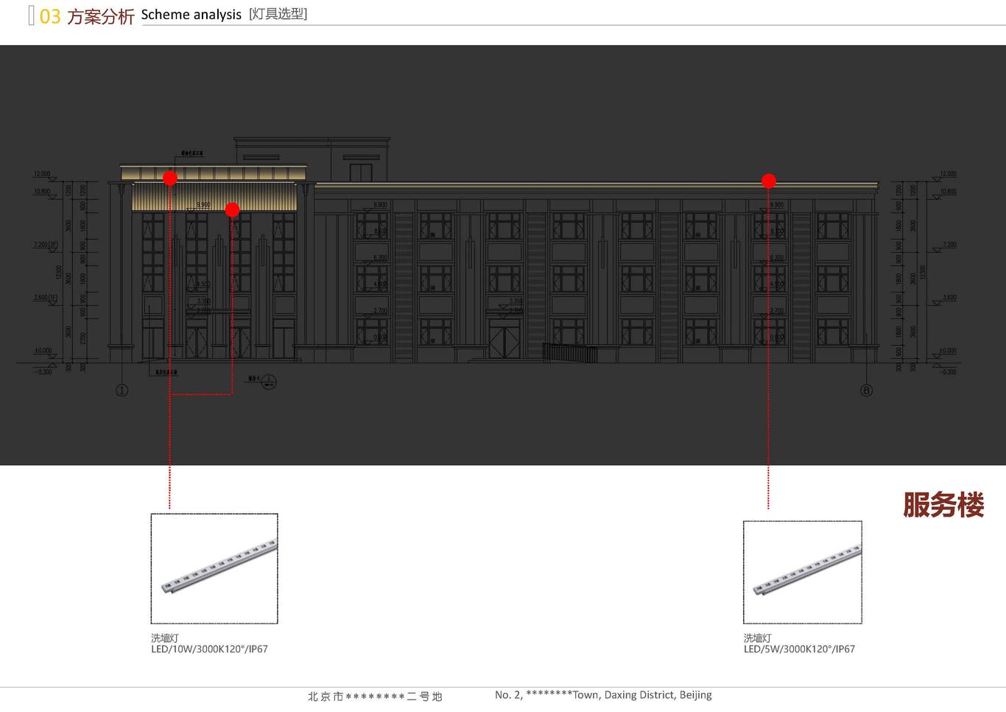1006x712 pixels.
Task: Click the heading text Scheme analysis
Action: [x=191, y=15]
